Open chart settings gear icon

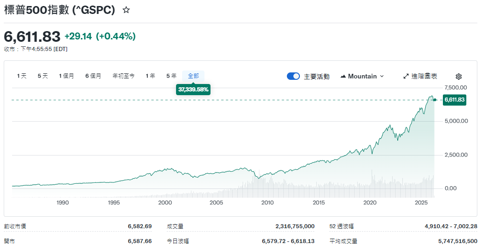tap(459, 77)
